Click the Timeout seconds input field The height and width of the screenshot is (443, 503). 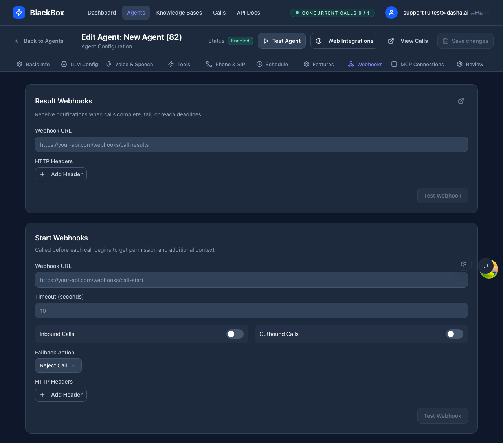pos(251,310)
